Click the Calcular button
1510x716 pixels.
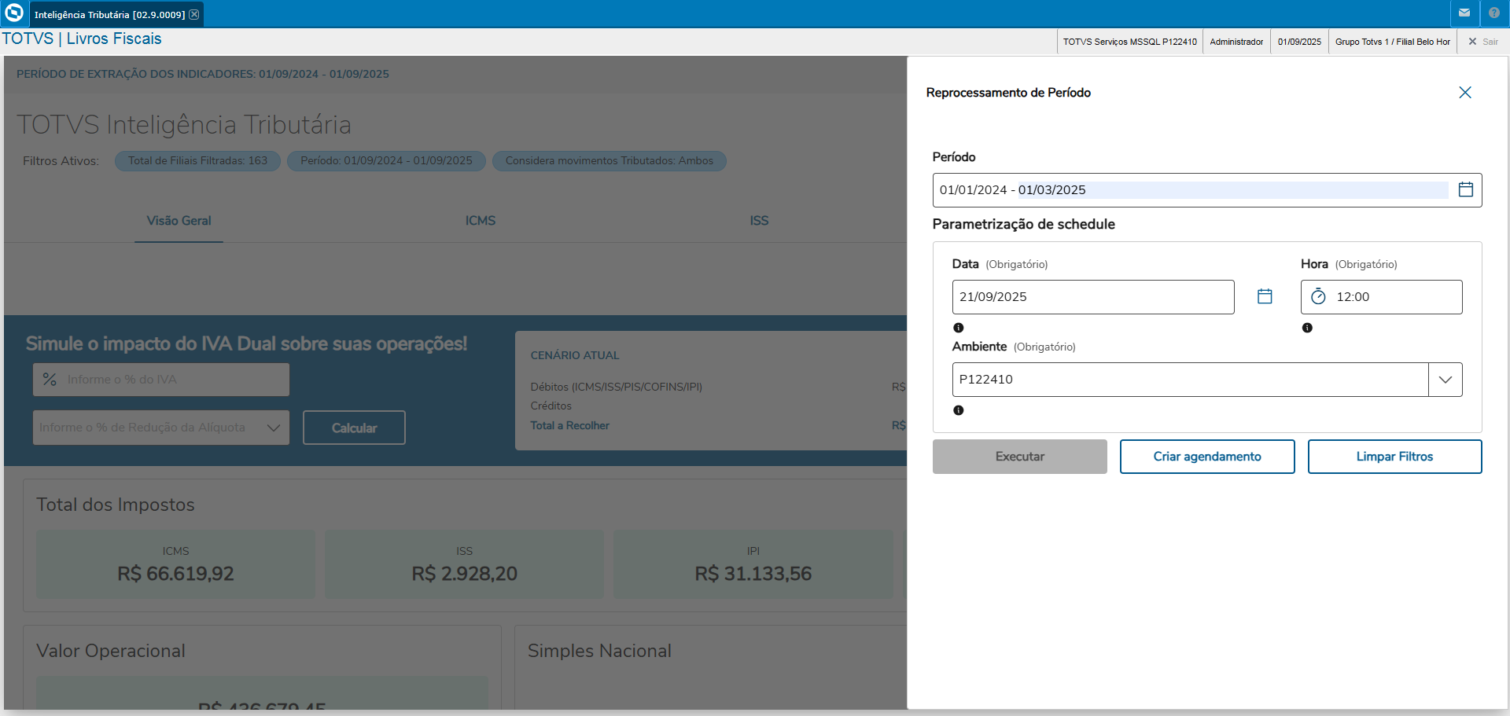355,428
